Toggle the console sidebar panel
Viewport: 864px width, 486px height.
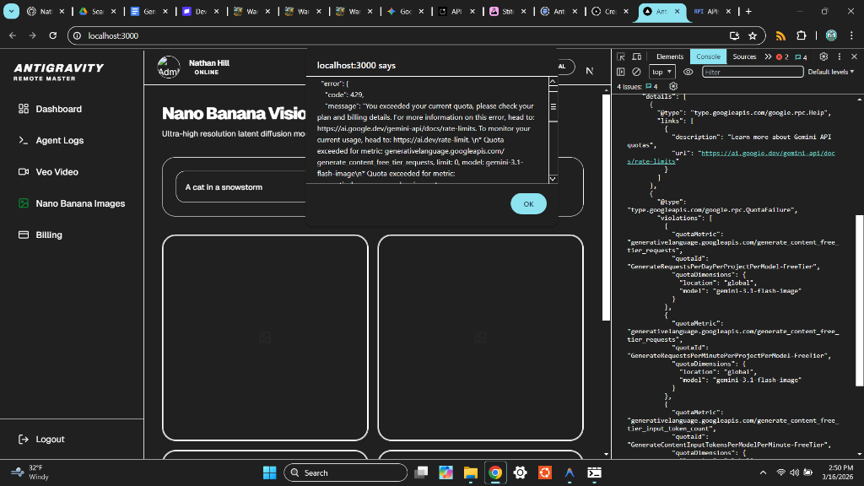point(621,72)
